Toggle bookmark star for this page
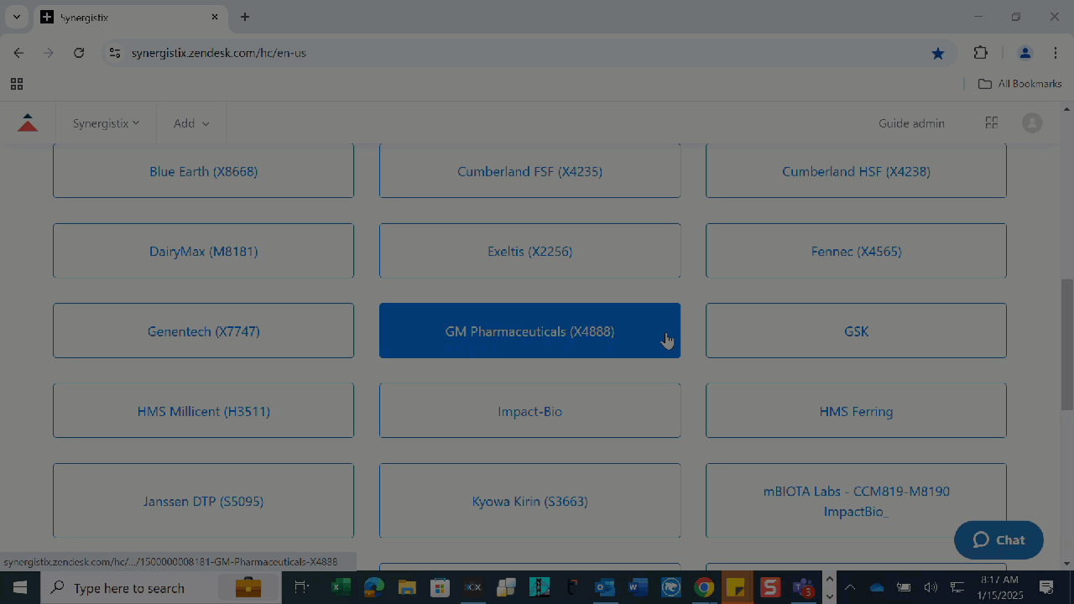The height and width of the screenshot is (604, 1074). pyautogui.click(x=938, y=53)
